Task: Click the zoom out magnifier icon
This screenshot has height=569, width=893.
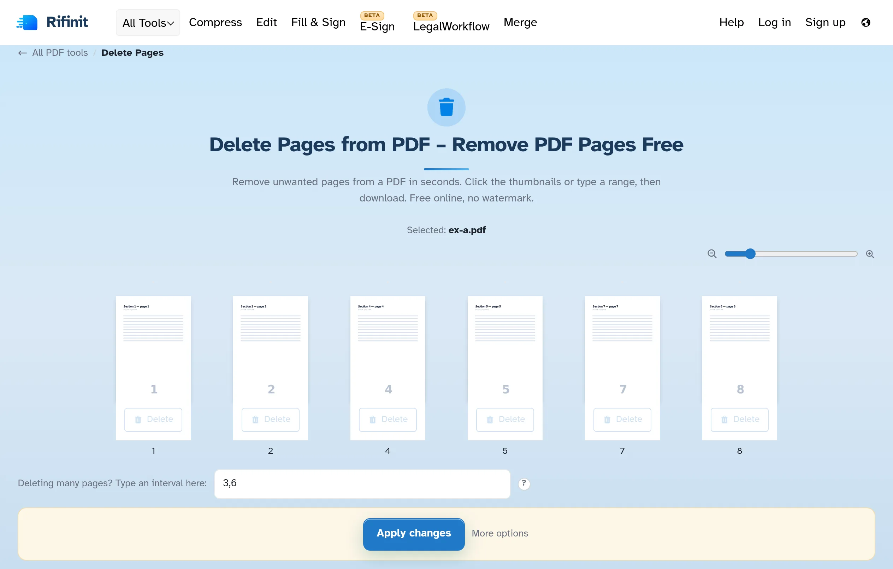Action: pyautogui.click(x=712, y=254)
